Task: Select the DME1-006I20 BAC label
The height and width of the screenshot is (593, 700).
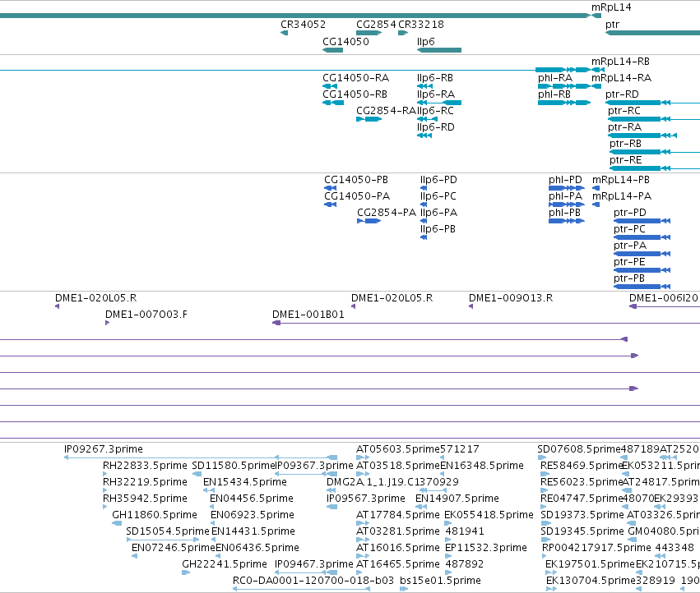Action: [x=663, y=298]
